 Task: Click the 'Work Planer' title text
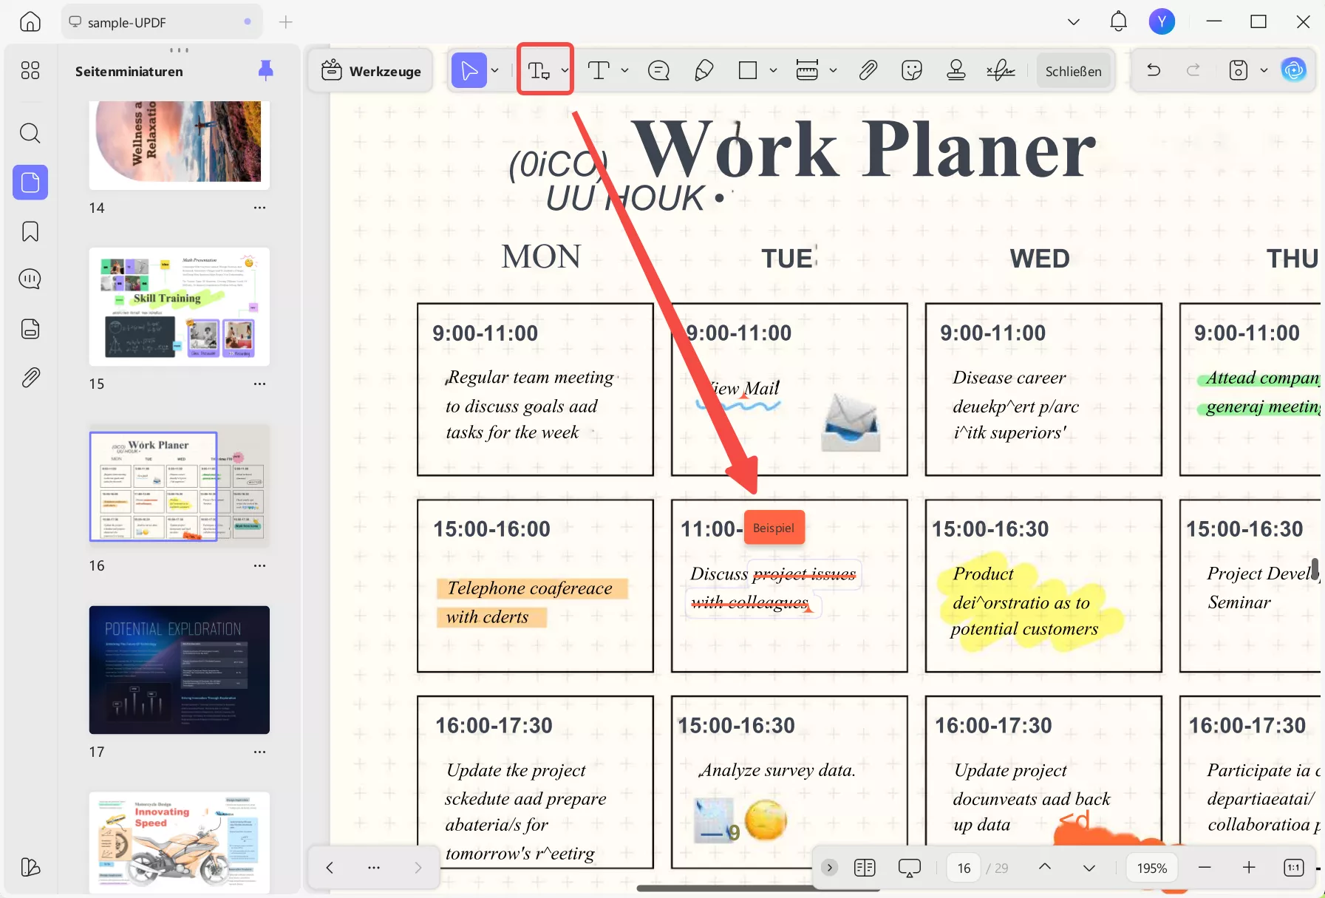[864, 150]
